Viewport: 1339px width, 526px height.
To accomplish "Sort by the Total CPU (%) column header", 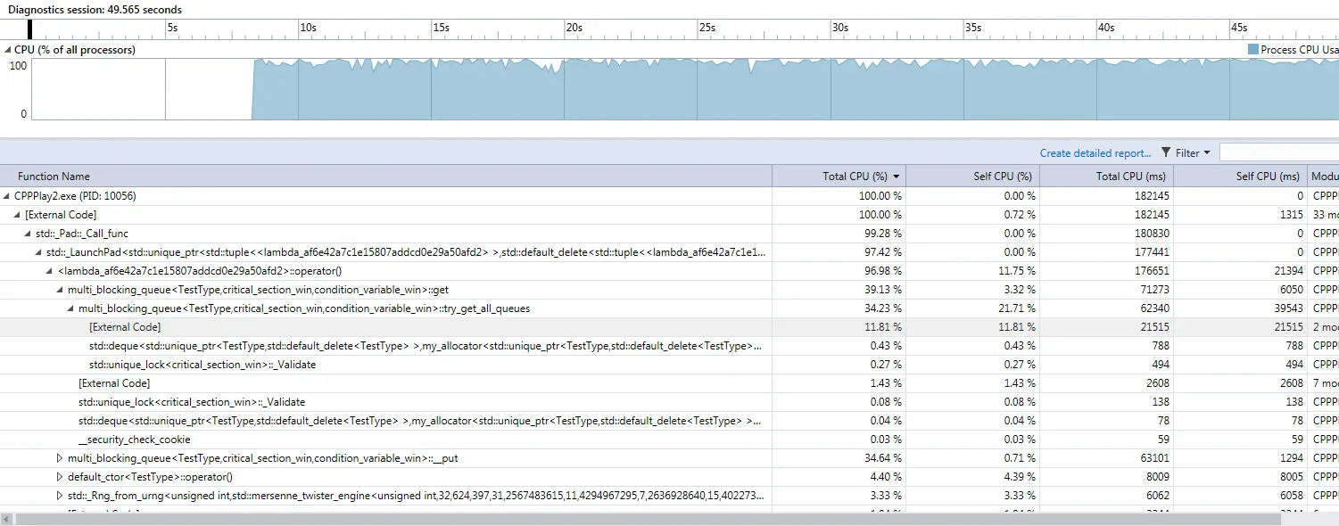I will (839, 177).
